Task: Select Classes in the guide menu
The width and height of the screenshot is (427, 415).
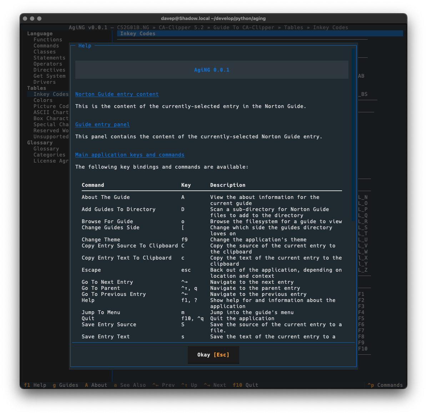Action: 45,52
